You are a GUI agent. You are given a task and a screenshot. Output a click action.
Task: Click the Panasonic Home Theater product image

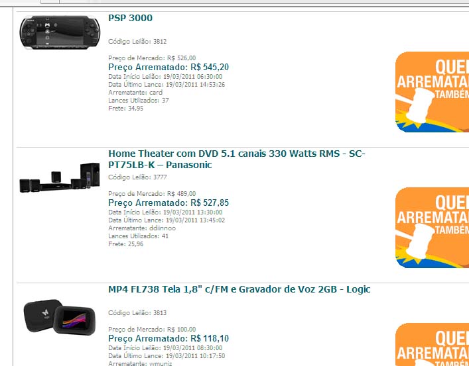click(60, 177)
